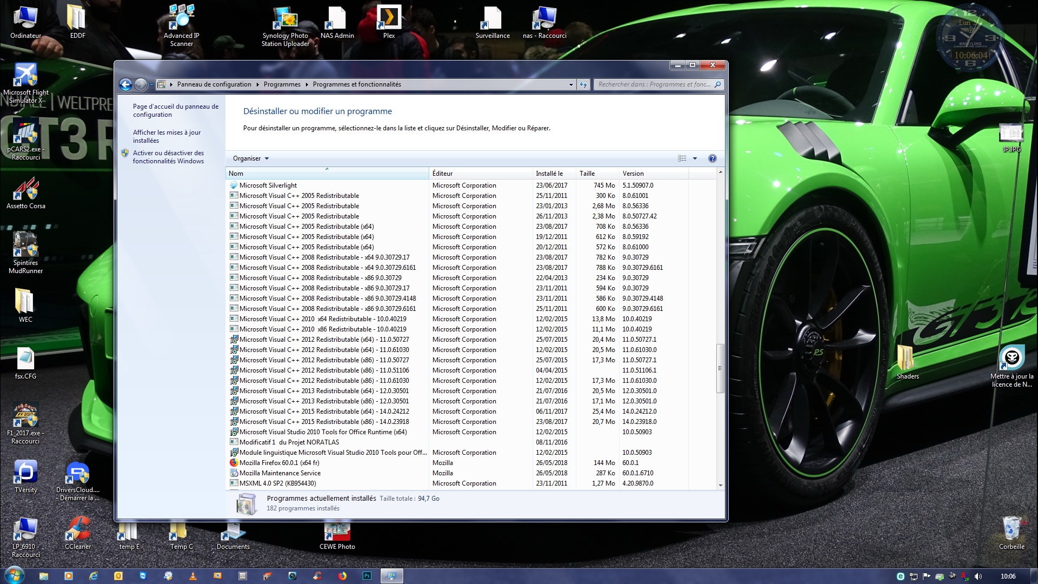Screen dimensions: 1038x584
Task: Open Afficher les mises à jour installées
Action: (x=167, y=136)
